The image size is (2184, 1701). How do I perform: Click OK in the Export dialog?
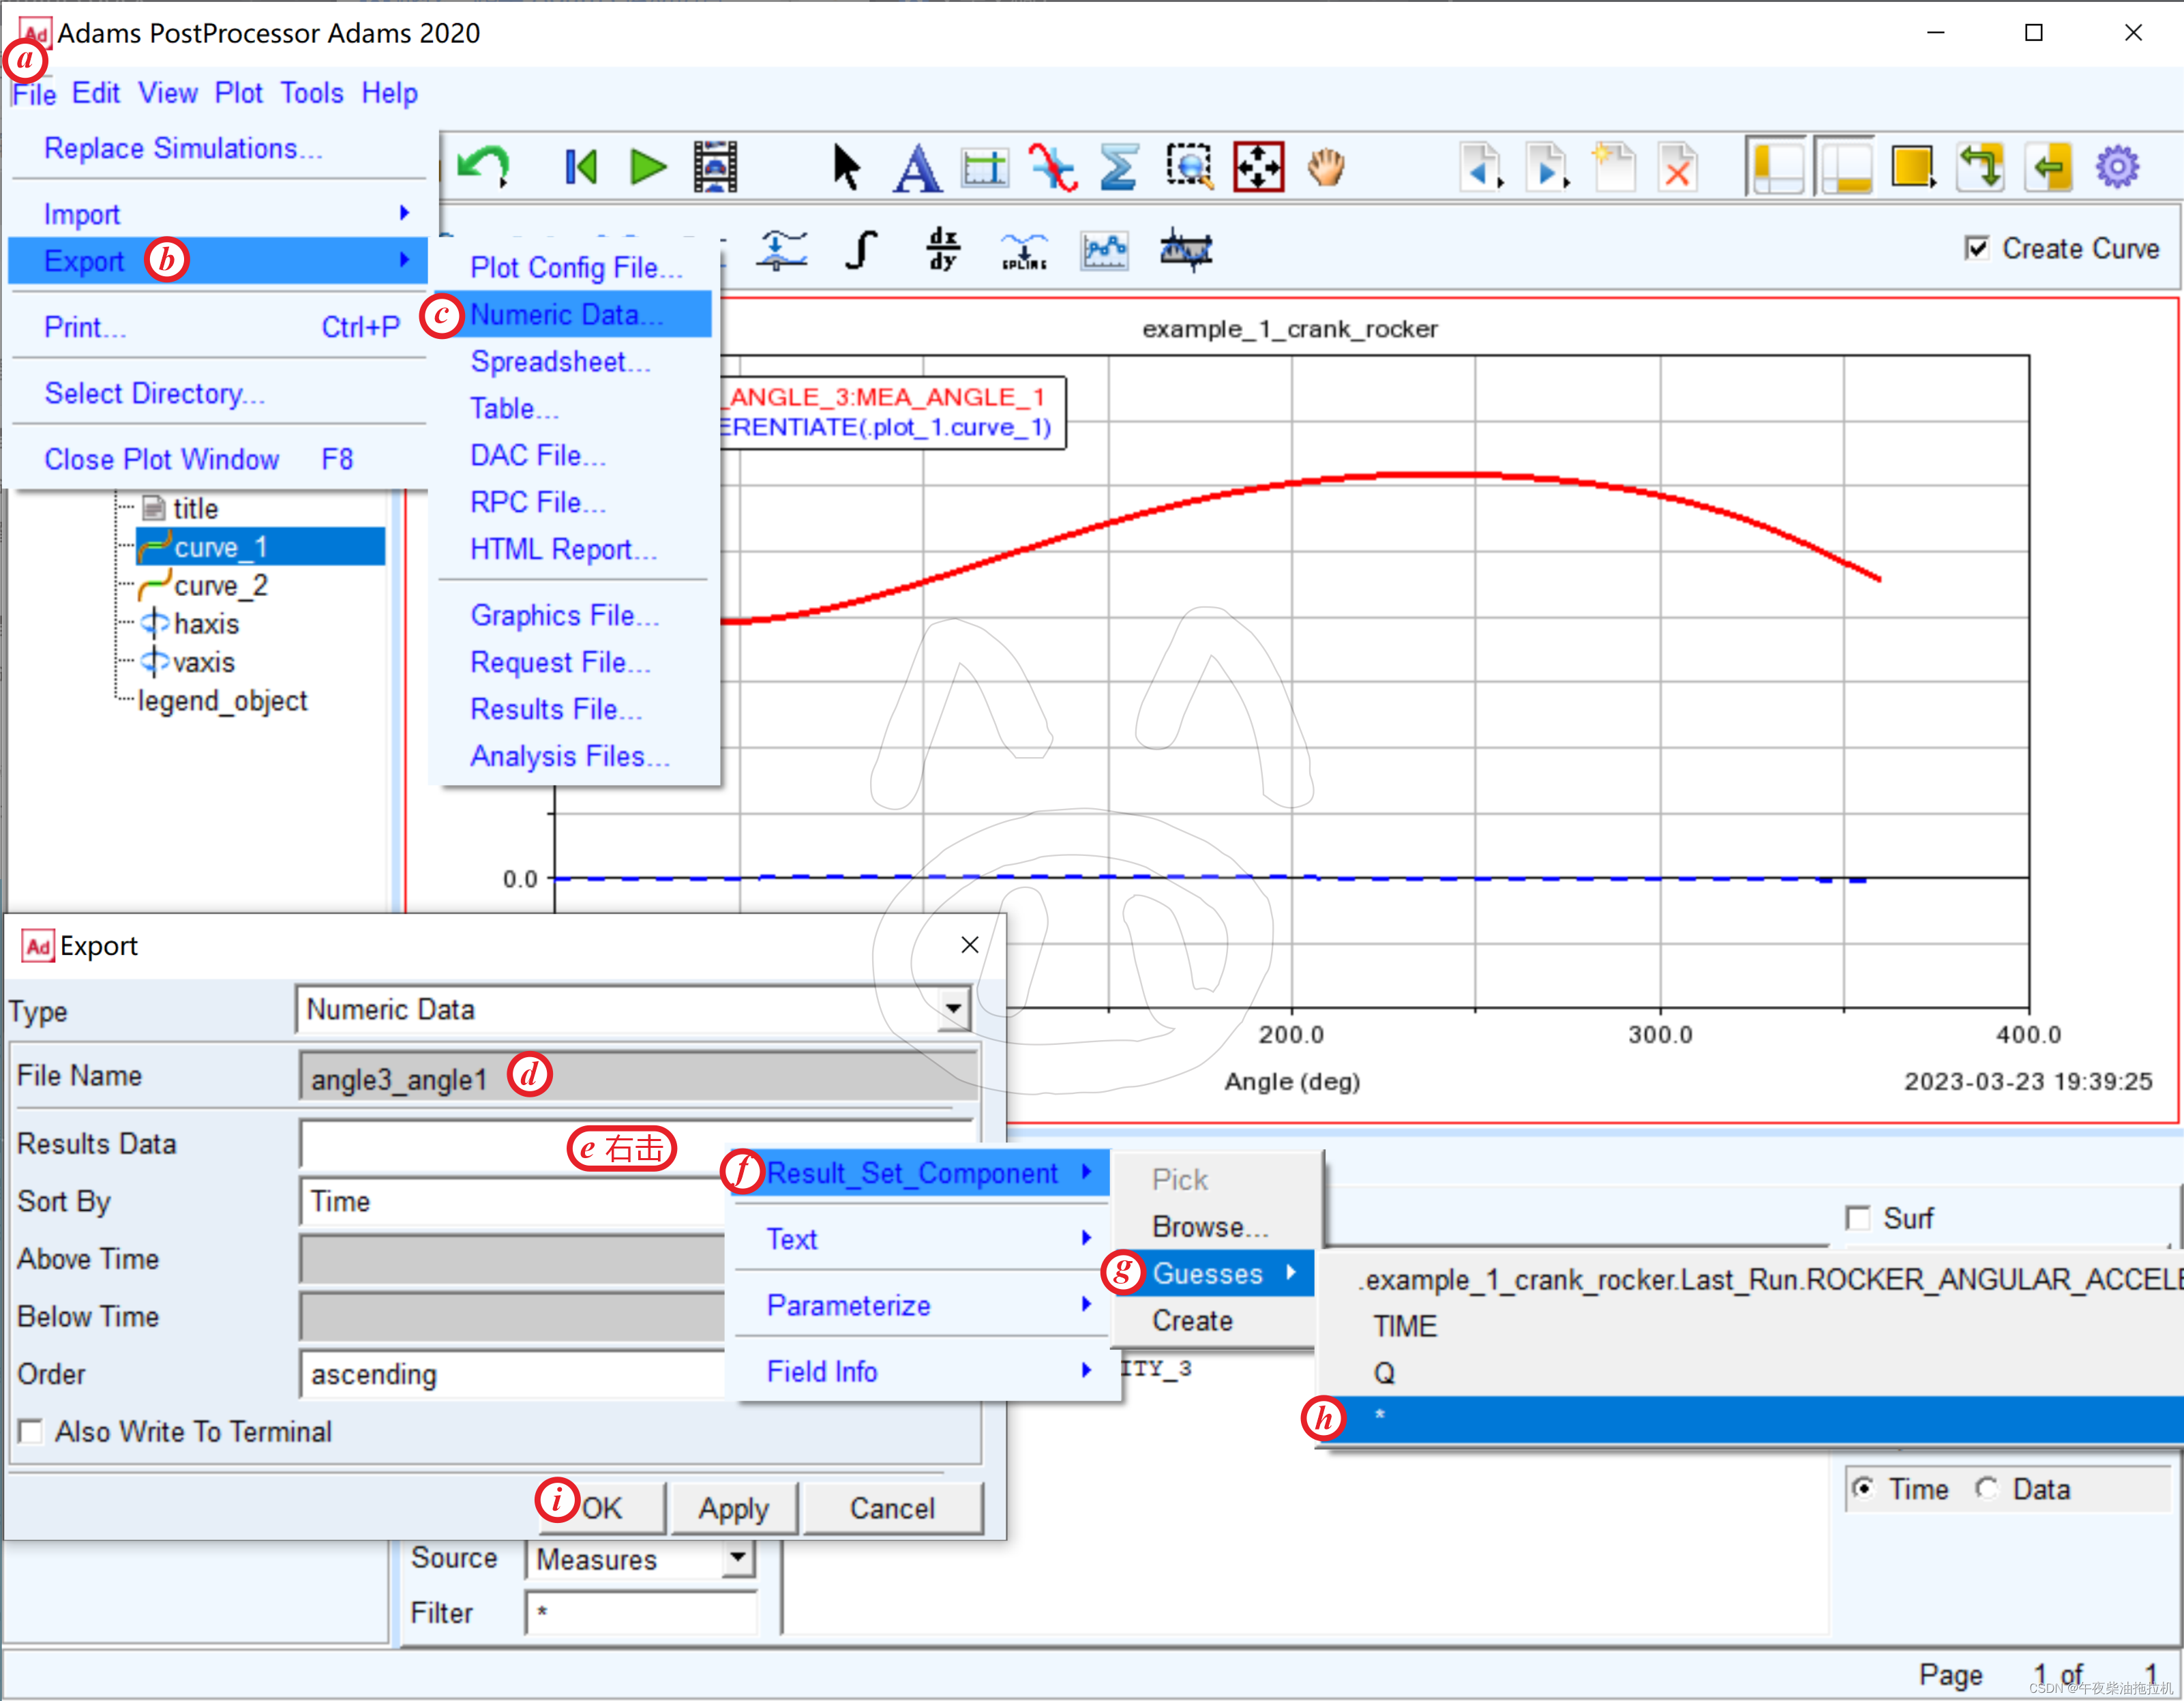[x=602, y=1508]
